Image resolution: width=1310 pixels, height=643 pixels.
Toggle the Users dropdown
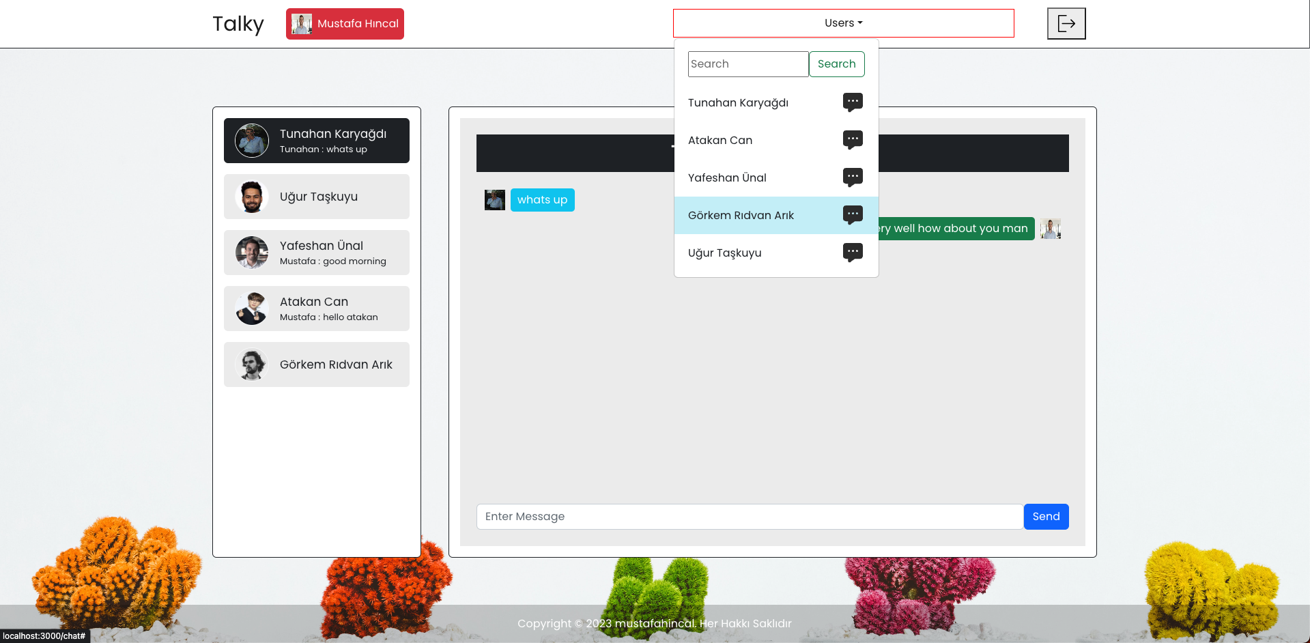[x=844, y=23]
